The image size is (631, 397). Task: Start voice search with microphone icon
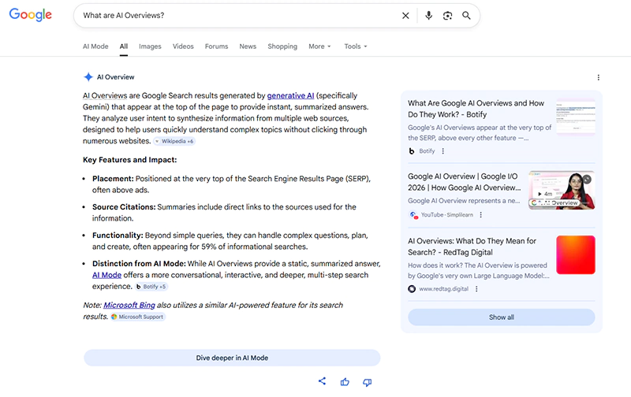pos(428,15)
